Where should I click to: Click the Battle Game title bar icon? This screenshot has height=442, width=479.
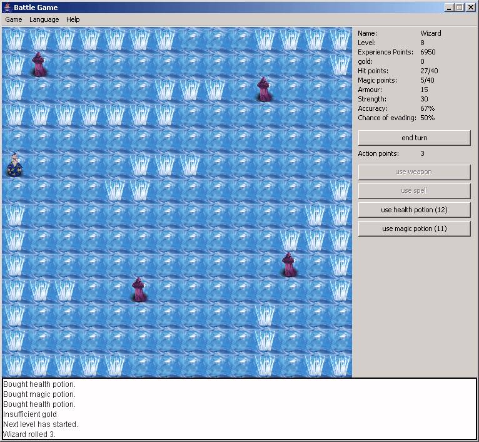(x=8, y=8)
